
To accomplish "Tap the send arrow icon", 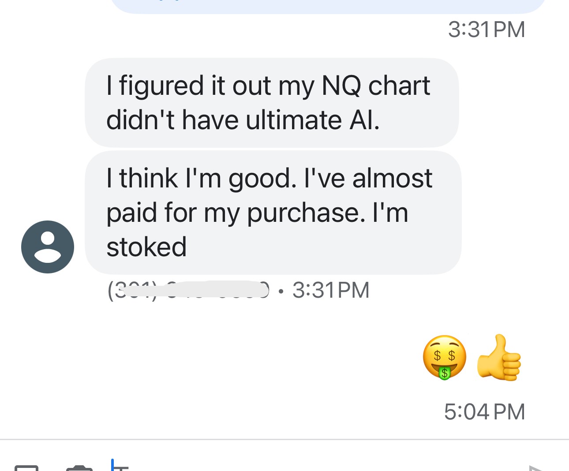I will tap(535, 467).
